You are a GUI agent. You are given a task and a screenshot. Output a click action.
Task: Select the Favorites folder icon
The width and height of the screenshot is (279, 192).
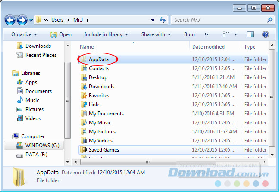84,96
